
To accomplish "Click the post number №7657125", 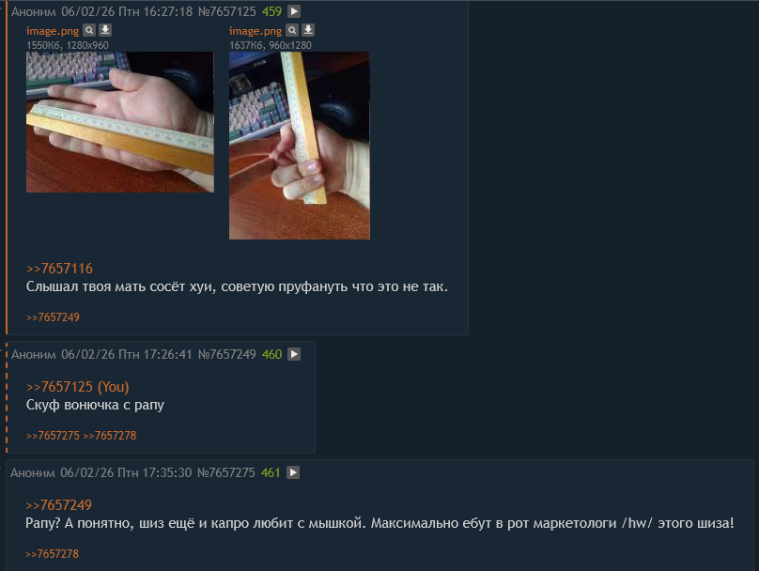I will 226,11.
